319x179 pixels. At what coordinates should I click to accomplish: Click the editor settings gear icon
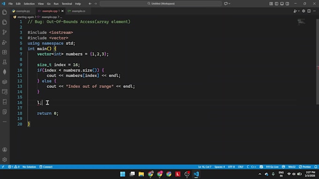click(x=304, y=11)
